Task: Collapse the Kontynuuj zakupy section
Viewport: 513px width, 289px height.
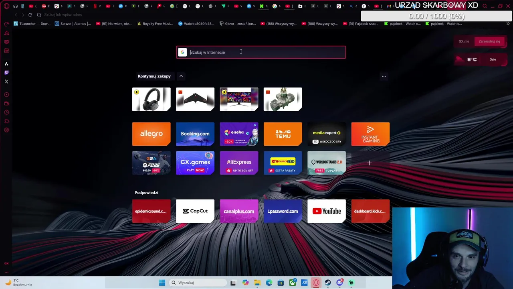Action: (x=181, y=76)
